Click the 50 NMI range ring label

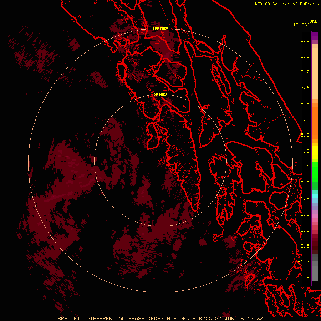[160, 94]
